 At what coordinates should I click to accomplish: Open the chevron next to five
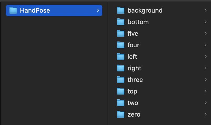205,34
